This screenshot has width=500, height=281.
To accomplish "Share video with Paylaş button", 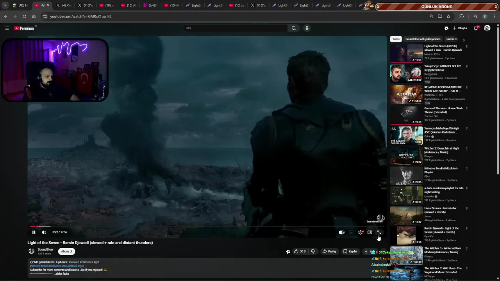I will (329, 251).
